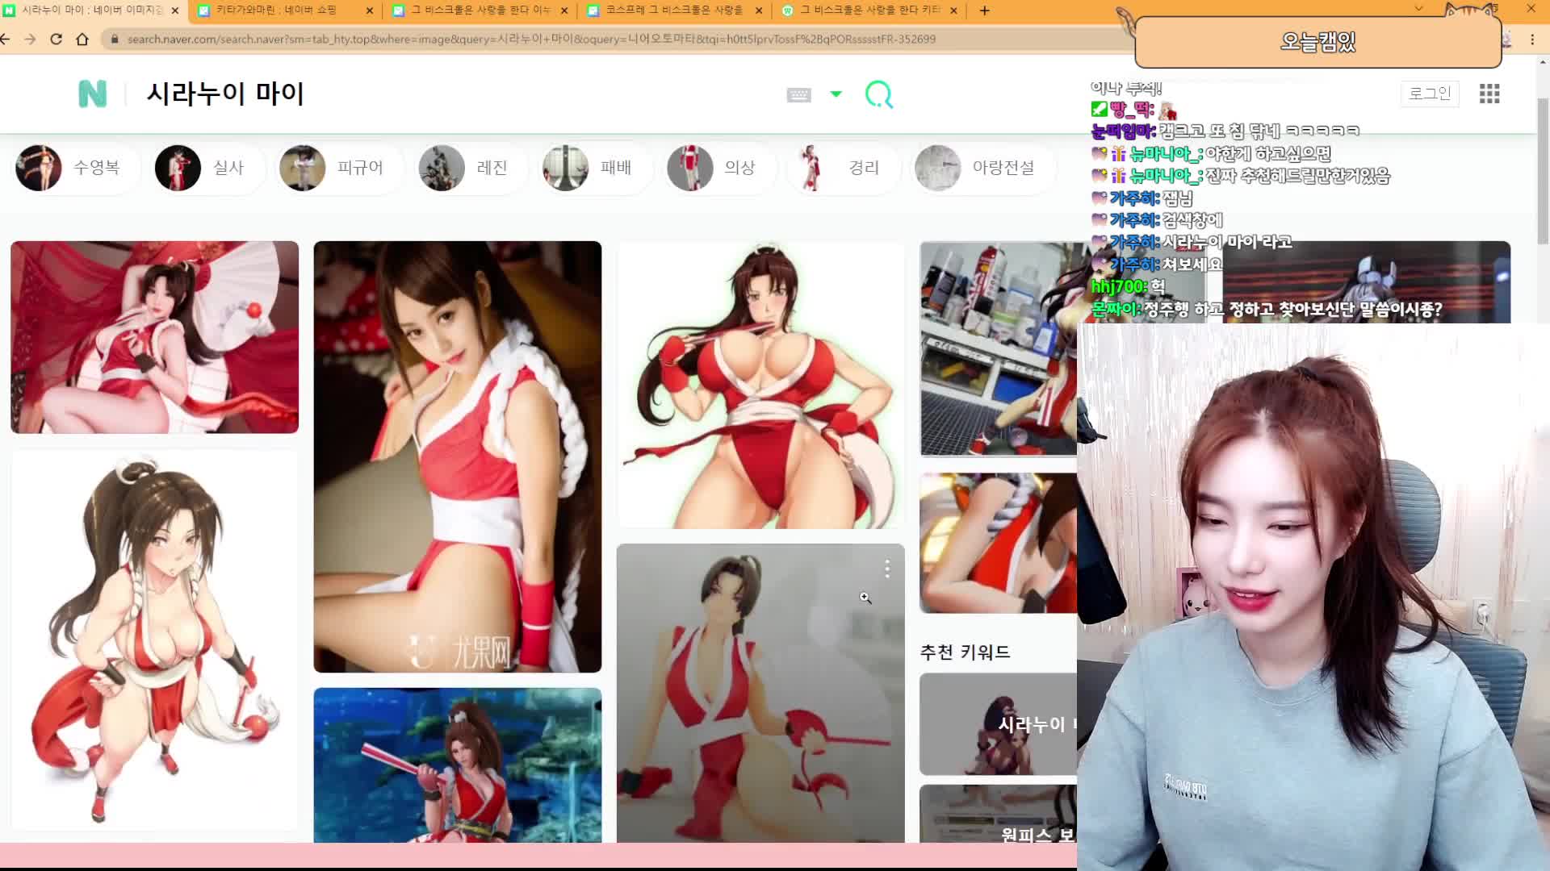Close the 코스프레 browser tab
The image size is (1550, 871).
(759, 10)
